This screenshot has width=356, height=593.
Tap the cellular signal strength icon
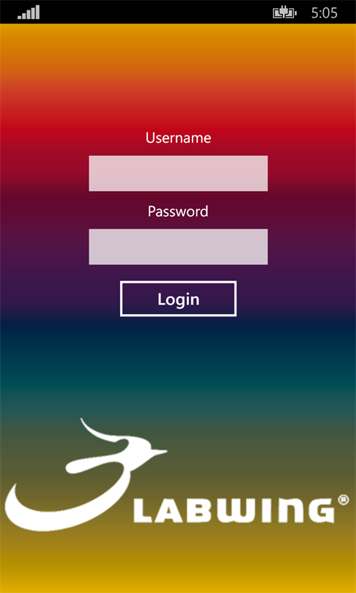[29, 12]
